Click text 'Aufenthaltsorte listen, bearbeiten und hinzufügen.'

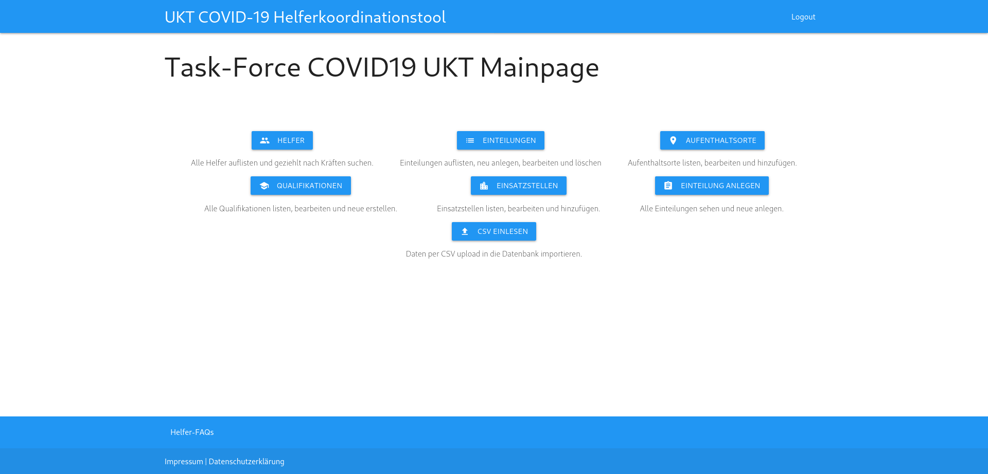tap(712, 163)
